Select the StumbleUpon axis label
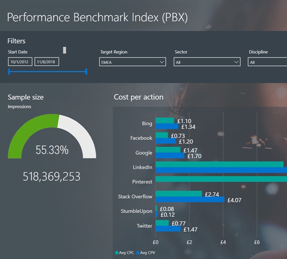287x259 pixels. 136,211
